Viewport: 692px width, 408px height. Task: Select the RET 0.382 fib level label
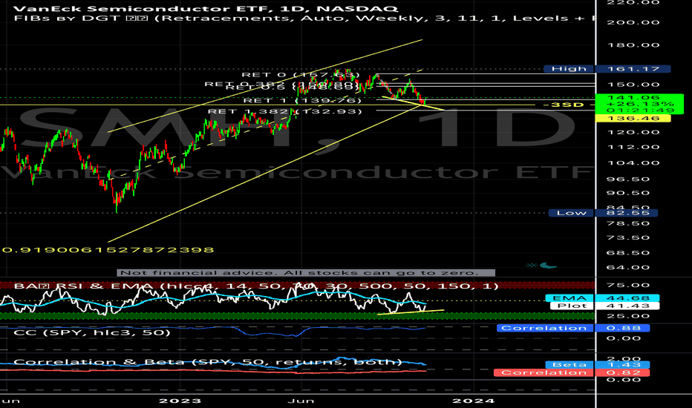pyautogui.click(x=281, y=83)
